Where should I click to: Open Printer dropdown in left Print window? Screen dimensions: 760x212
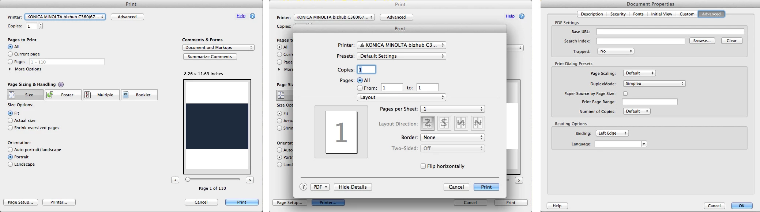65,17
